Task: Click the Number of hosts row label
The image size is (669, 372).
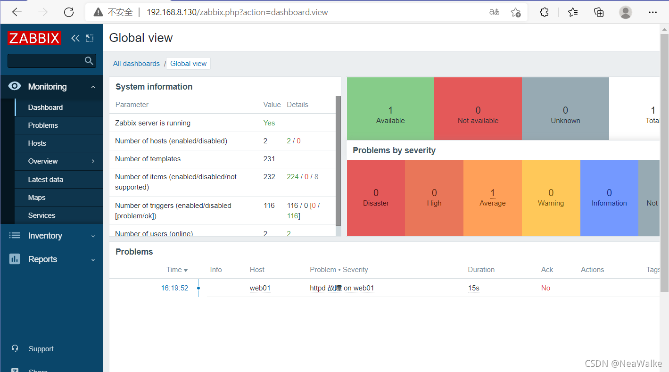Action: pos(171,141)
